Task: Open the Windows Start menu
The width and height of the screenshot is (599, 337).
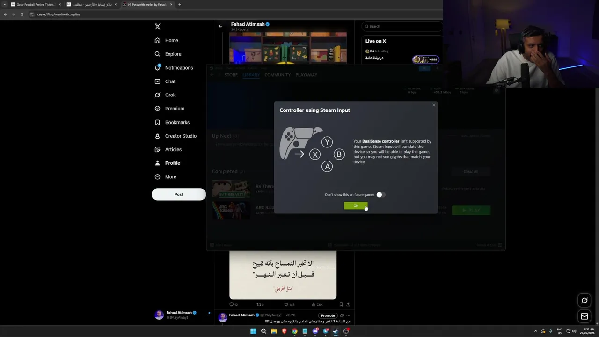Action: point(253,331)
